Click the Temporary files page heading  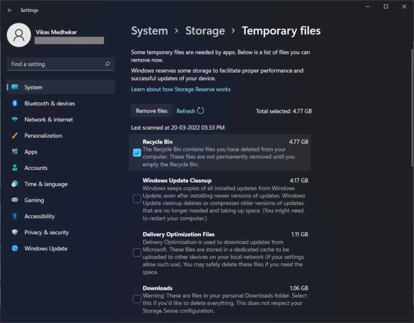[x=281, y=31]
